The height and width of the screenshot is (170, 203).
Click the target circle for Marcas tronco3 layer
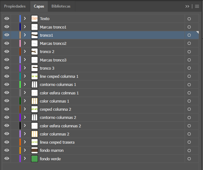189,60
